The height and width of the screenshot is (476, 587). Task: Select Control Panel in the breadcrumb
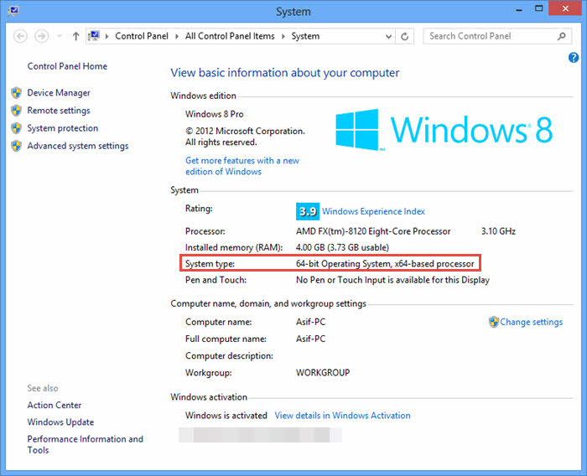(x=142, y=36)
